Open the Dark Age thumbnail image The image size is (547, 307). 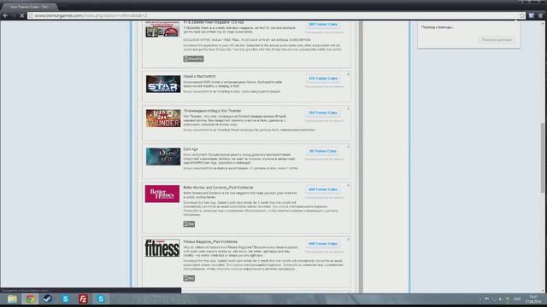[163, 156]
